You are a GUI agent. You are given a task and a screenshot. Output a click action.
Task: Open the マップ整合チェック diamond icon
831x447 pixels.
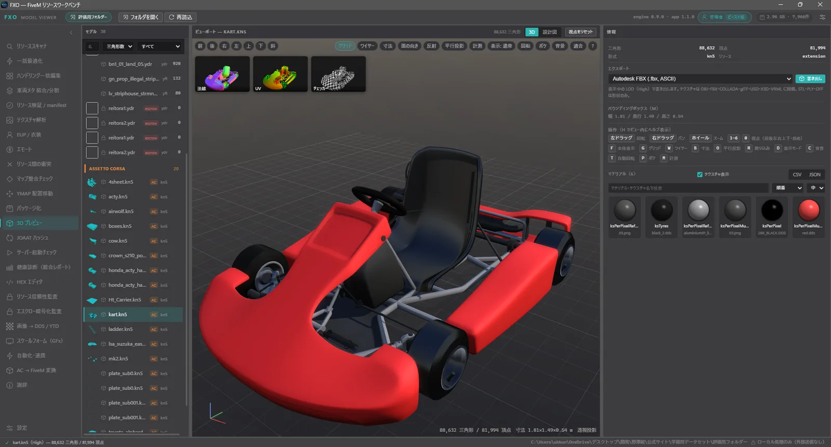coord(9,179)
